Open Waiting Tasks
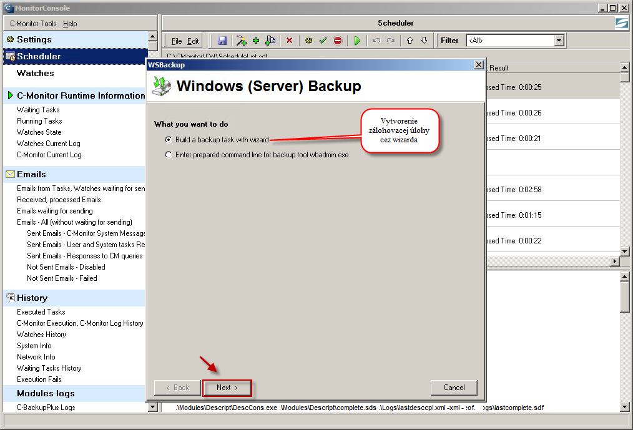Viewport: 633px width, 430px height. (x=38, y=110)
